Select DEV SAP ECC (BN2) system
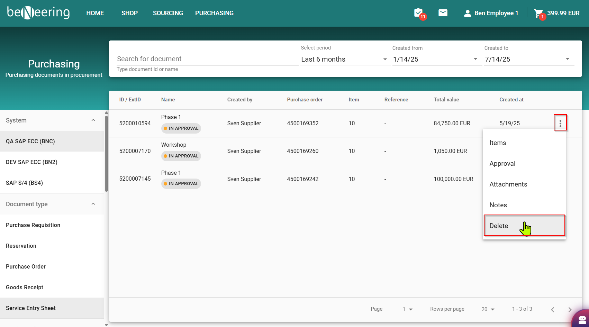The width and height of the screenshot is (589, 327). coord(52,162)
